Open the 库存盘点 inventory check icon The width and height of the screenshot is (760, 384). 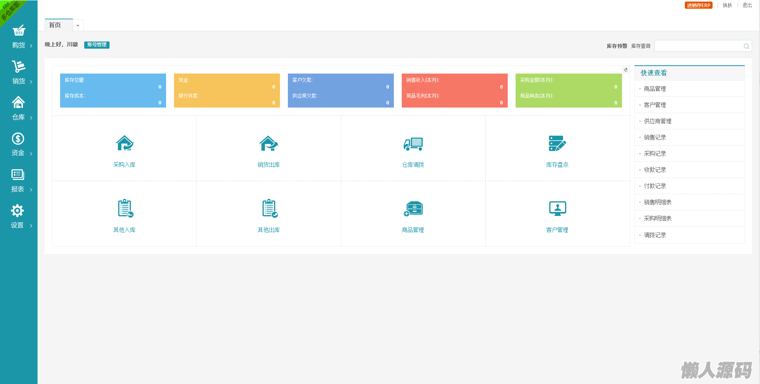tap(557, 144)
